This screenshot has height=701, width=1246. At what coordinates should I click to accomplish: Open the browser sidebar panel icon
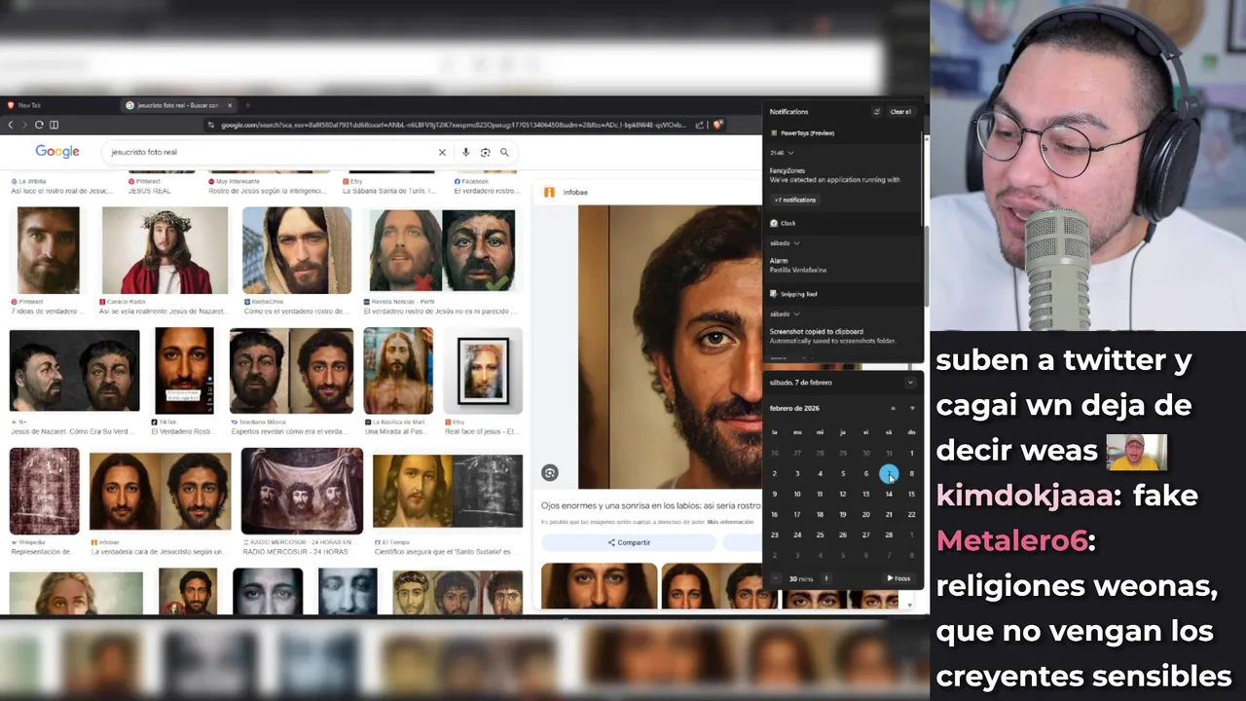point(54,125)
